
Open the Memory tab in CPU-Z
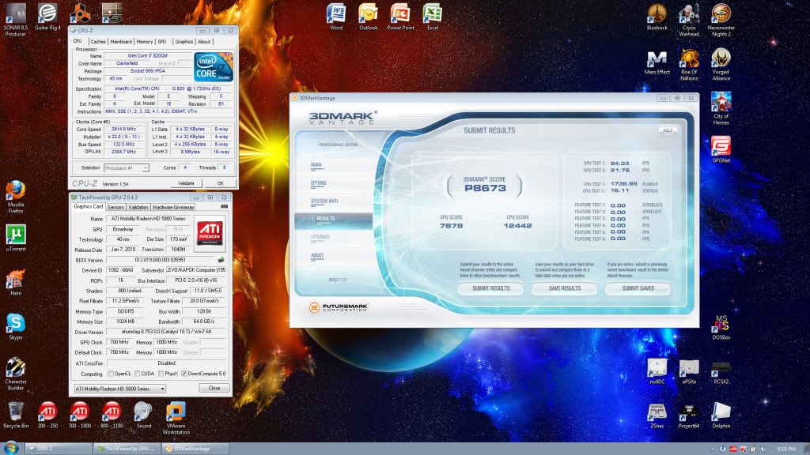(145, 42)
